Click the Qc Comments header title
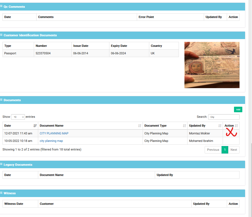This screenshot has height=217, width=252. pos(14,7)
